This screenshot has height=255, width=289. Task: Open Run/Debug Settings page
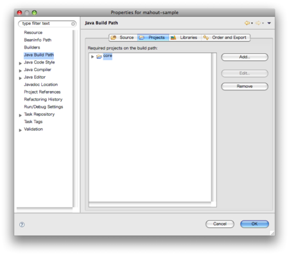coord(44,107)
